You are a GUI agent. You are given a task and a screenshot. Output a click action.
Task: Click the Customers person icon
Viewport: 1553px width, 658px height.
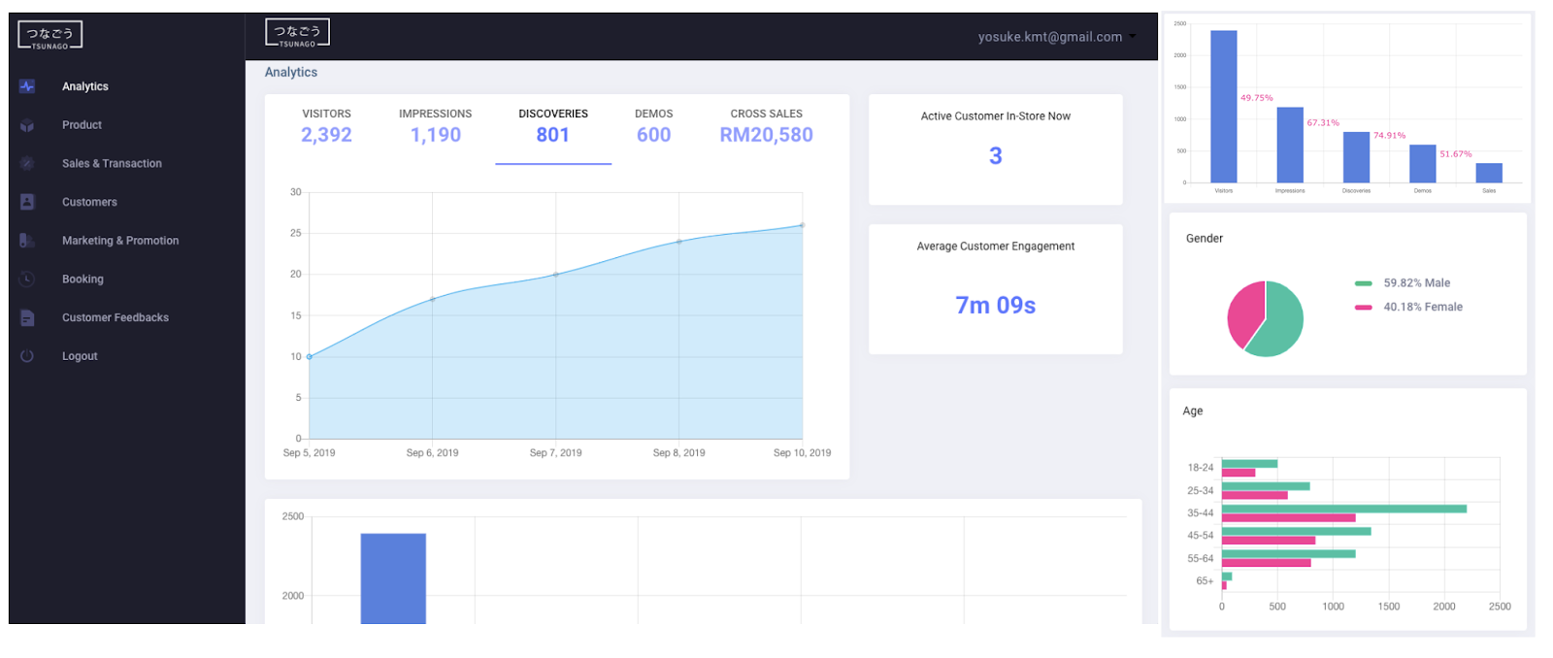click(27, 202)
